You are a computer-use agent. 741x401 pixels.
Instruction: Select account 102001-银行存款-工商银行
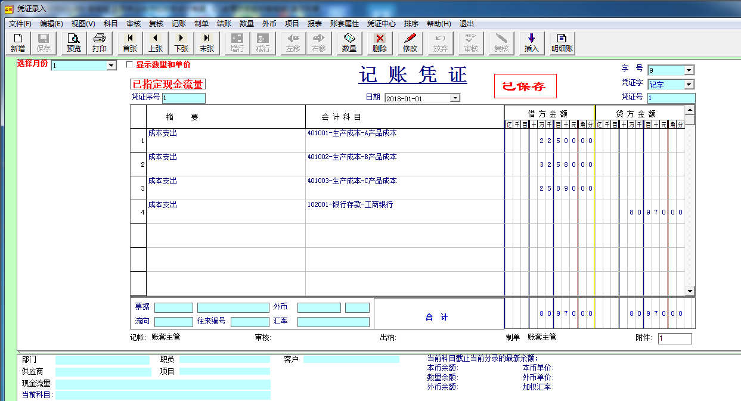pos(350,205)
